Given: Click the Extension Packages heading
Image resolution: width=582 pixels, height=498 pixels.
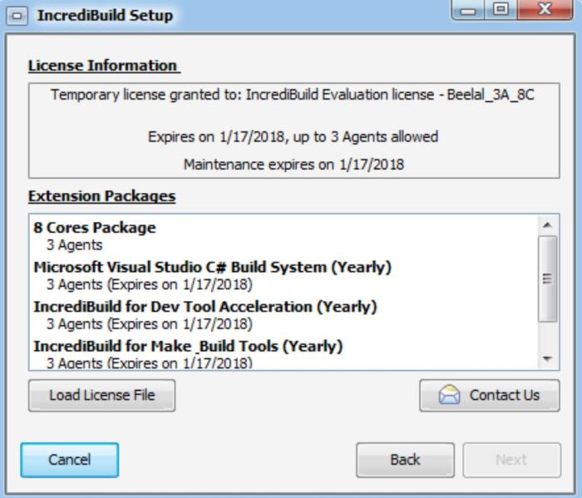Looking at the screenshot, I should click(102, 196).
